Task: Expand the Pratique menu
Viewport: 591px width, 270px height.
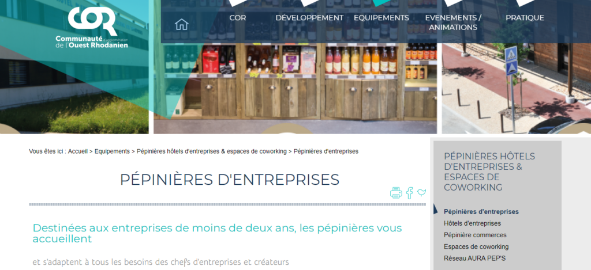Action: 525,18
